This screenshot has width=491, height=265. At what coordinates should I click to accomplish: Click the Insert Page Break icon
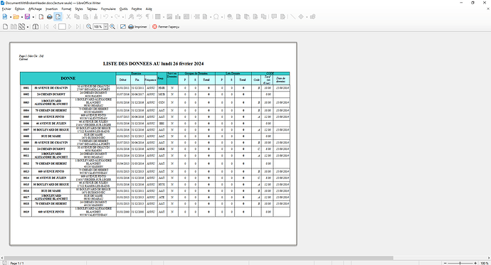coord(197,17)
